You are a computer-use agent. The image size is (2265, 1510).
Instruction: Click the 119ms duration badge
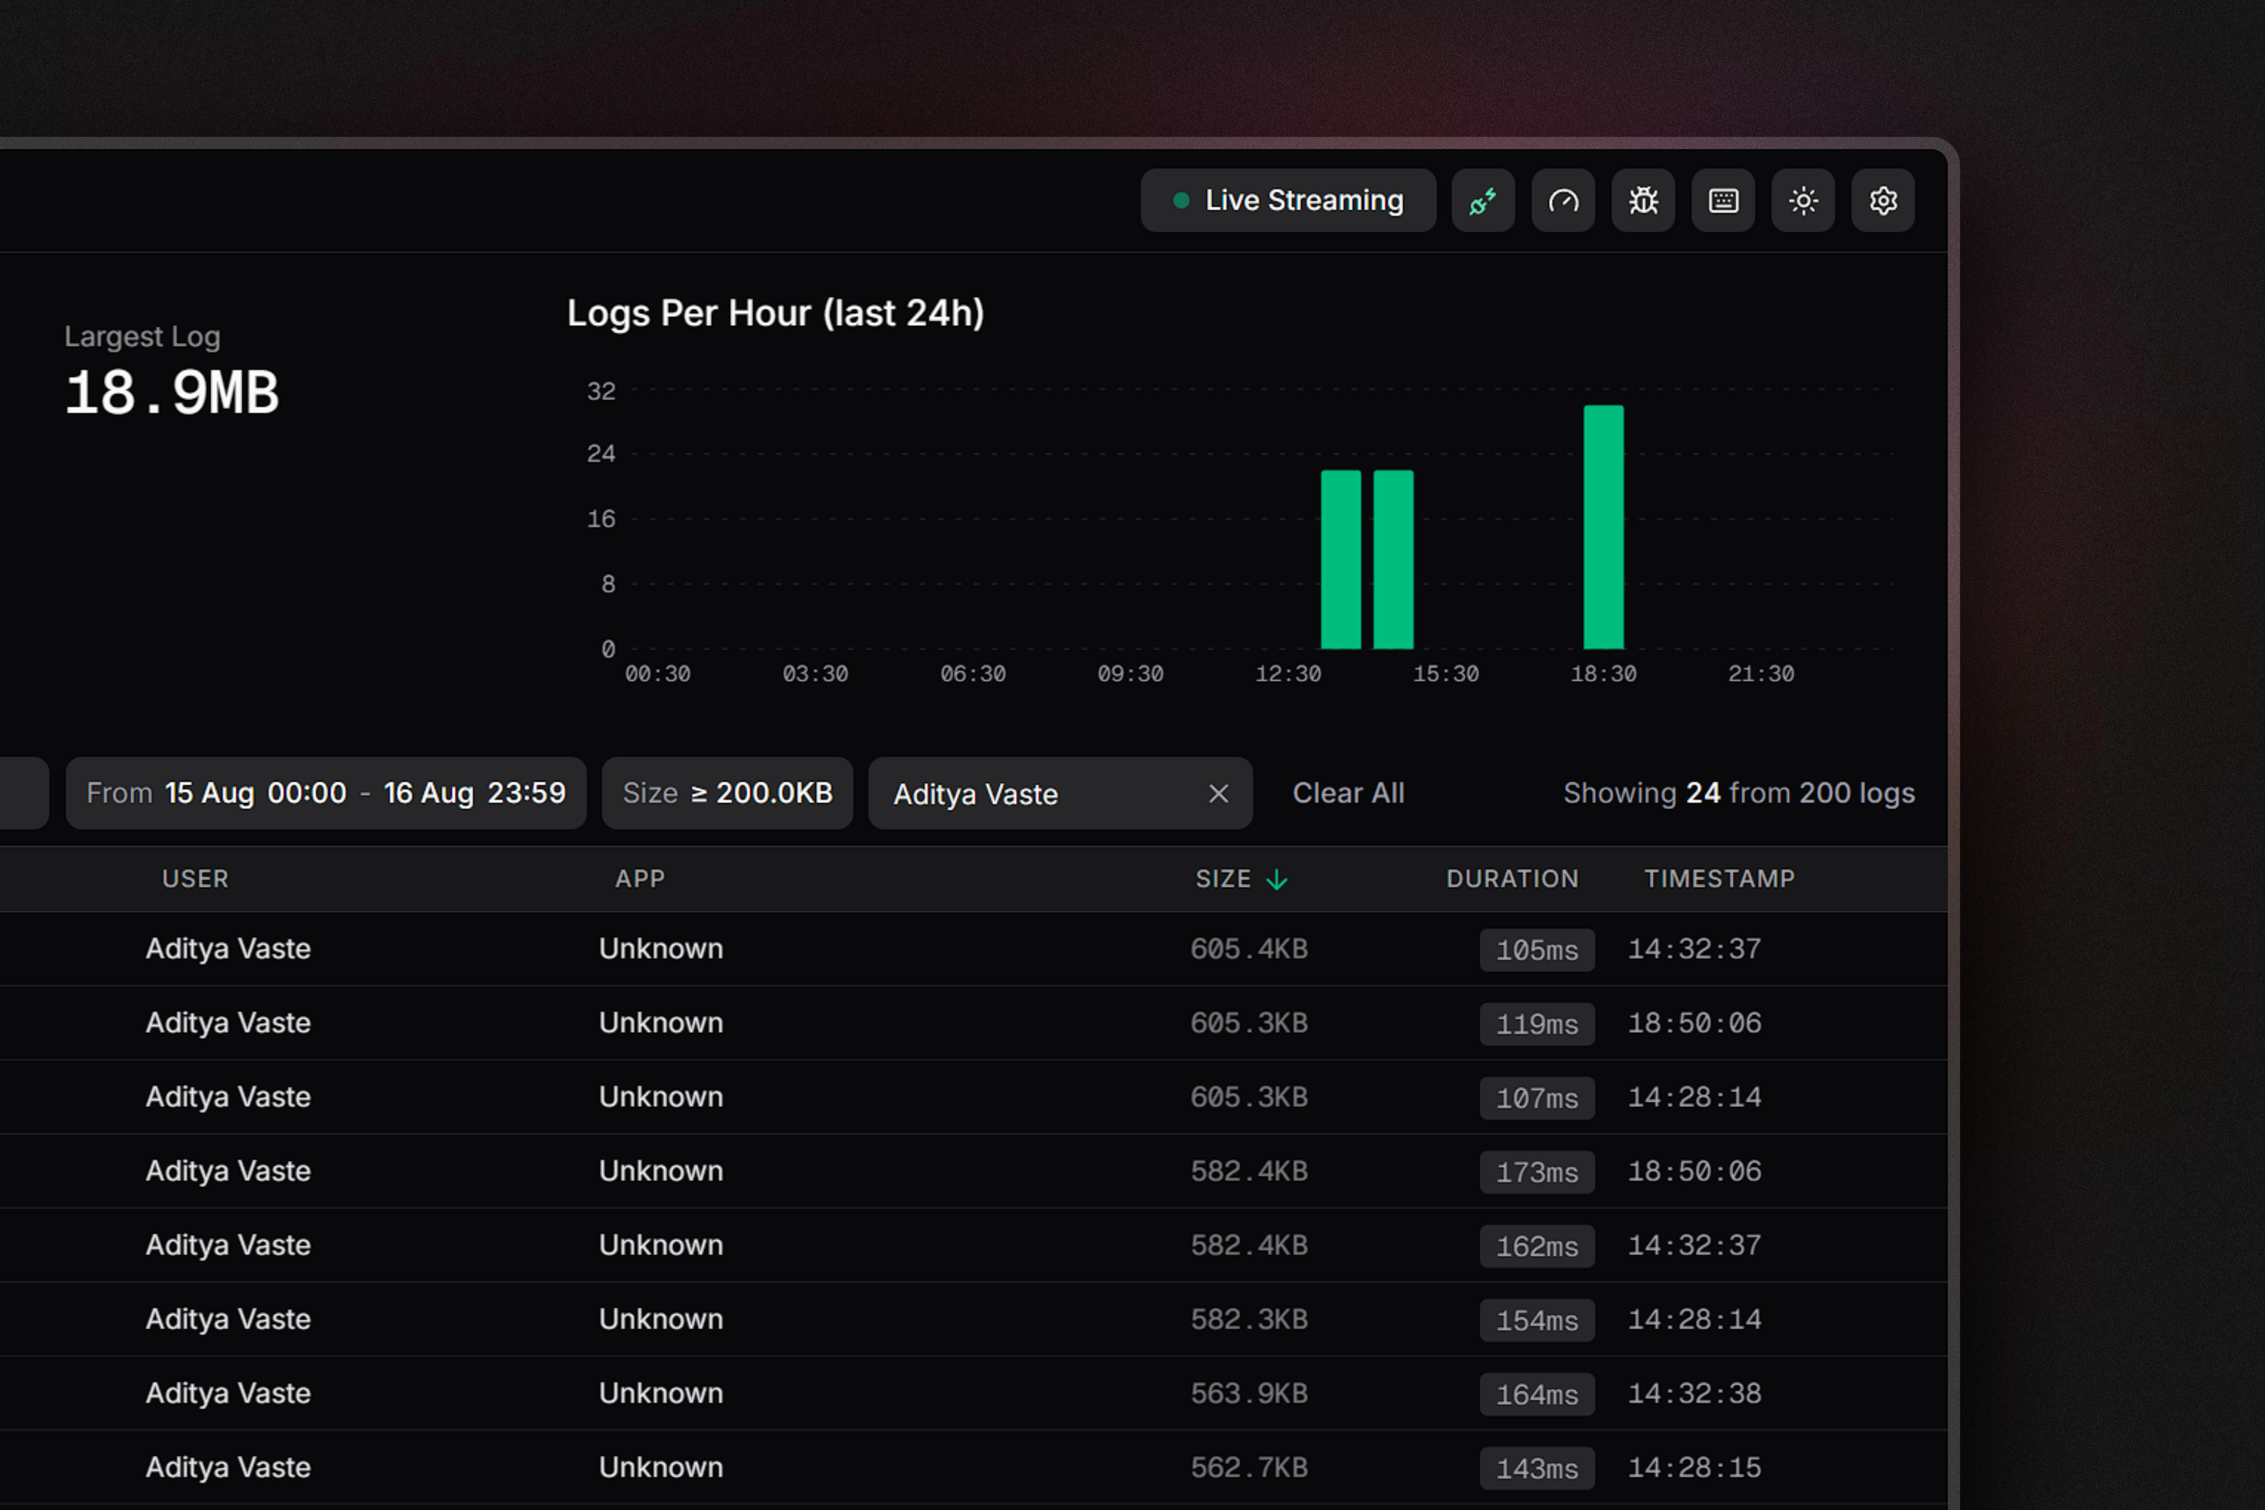pos(1537,1025)
